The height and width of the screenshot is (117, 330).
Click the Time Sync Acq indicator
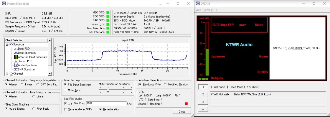coord(108,28)
